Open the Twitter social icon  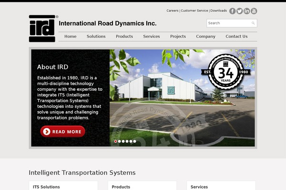tap(239, 11)
